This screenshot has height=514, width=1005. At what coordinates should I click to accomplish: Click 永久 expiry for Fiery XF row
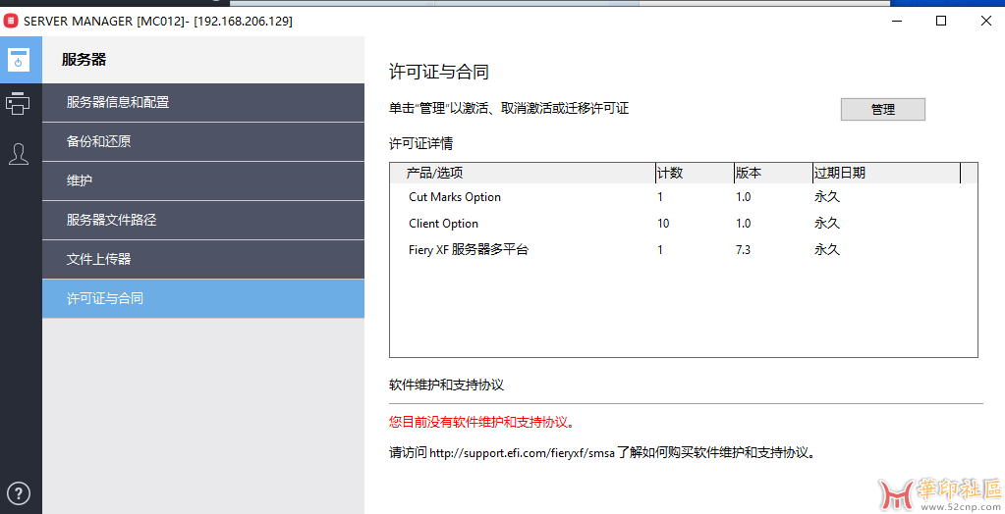[x=827, y=249]
